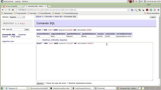Close the Comando SQL tab

pyautogui.click(x=45, y=6)
